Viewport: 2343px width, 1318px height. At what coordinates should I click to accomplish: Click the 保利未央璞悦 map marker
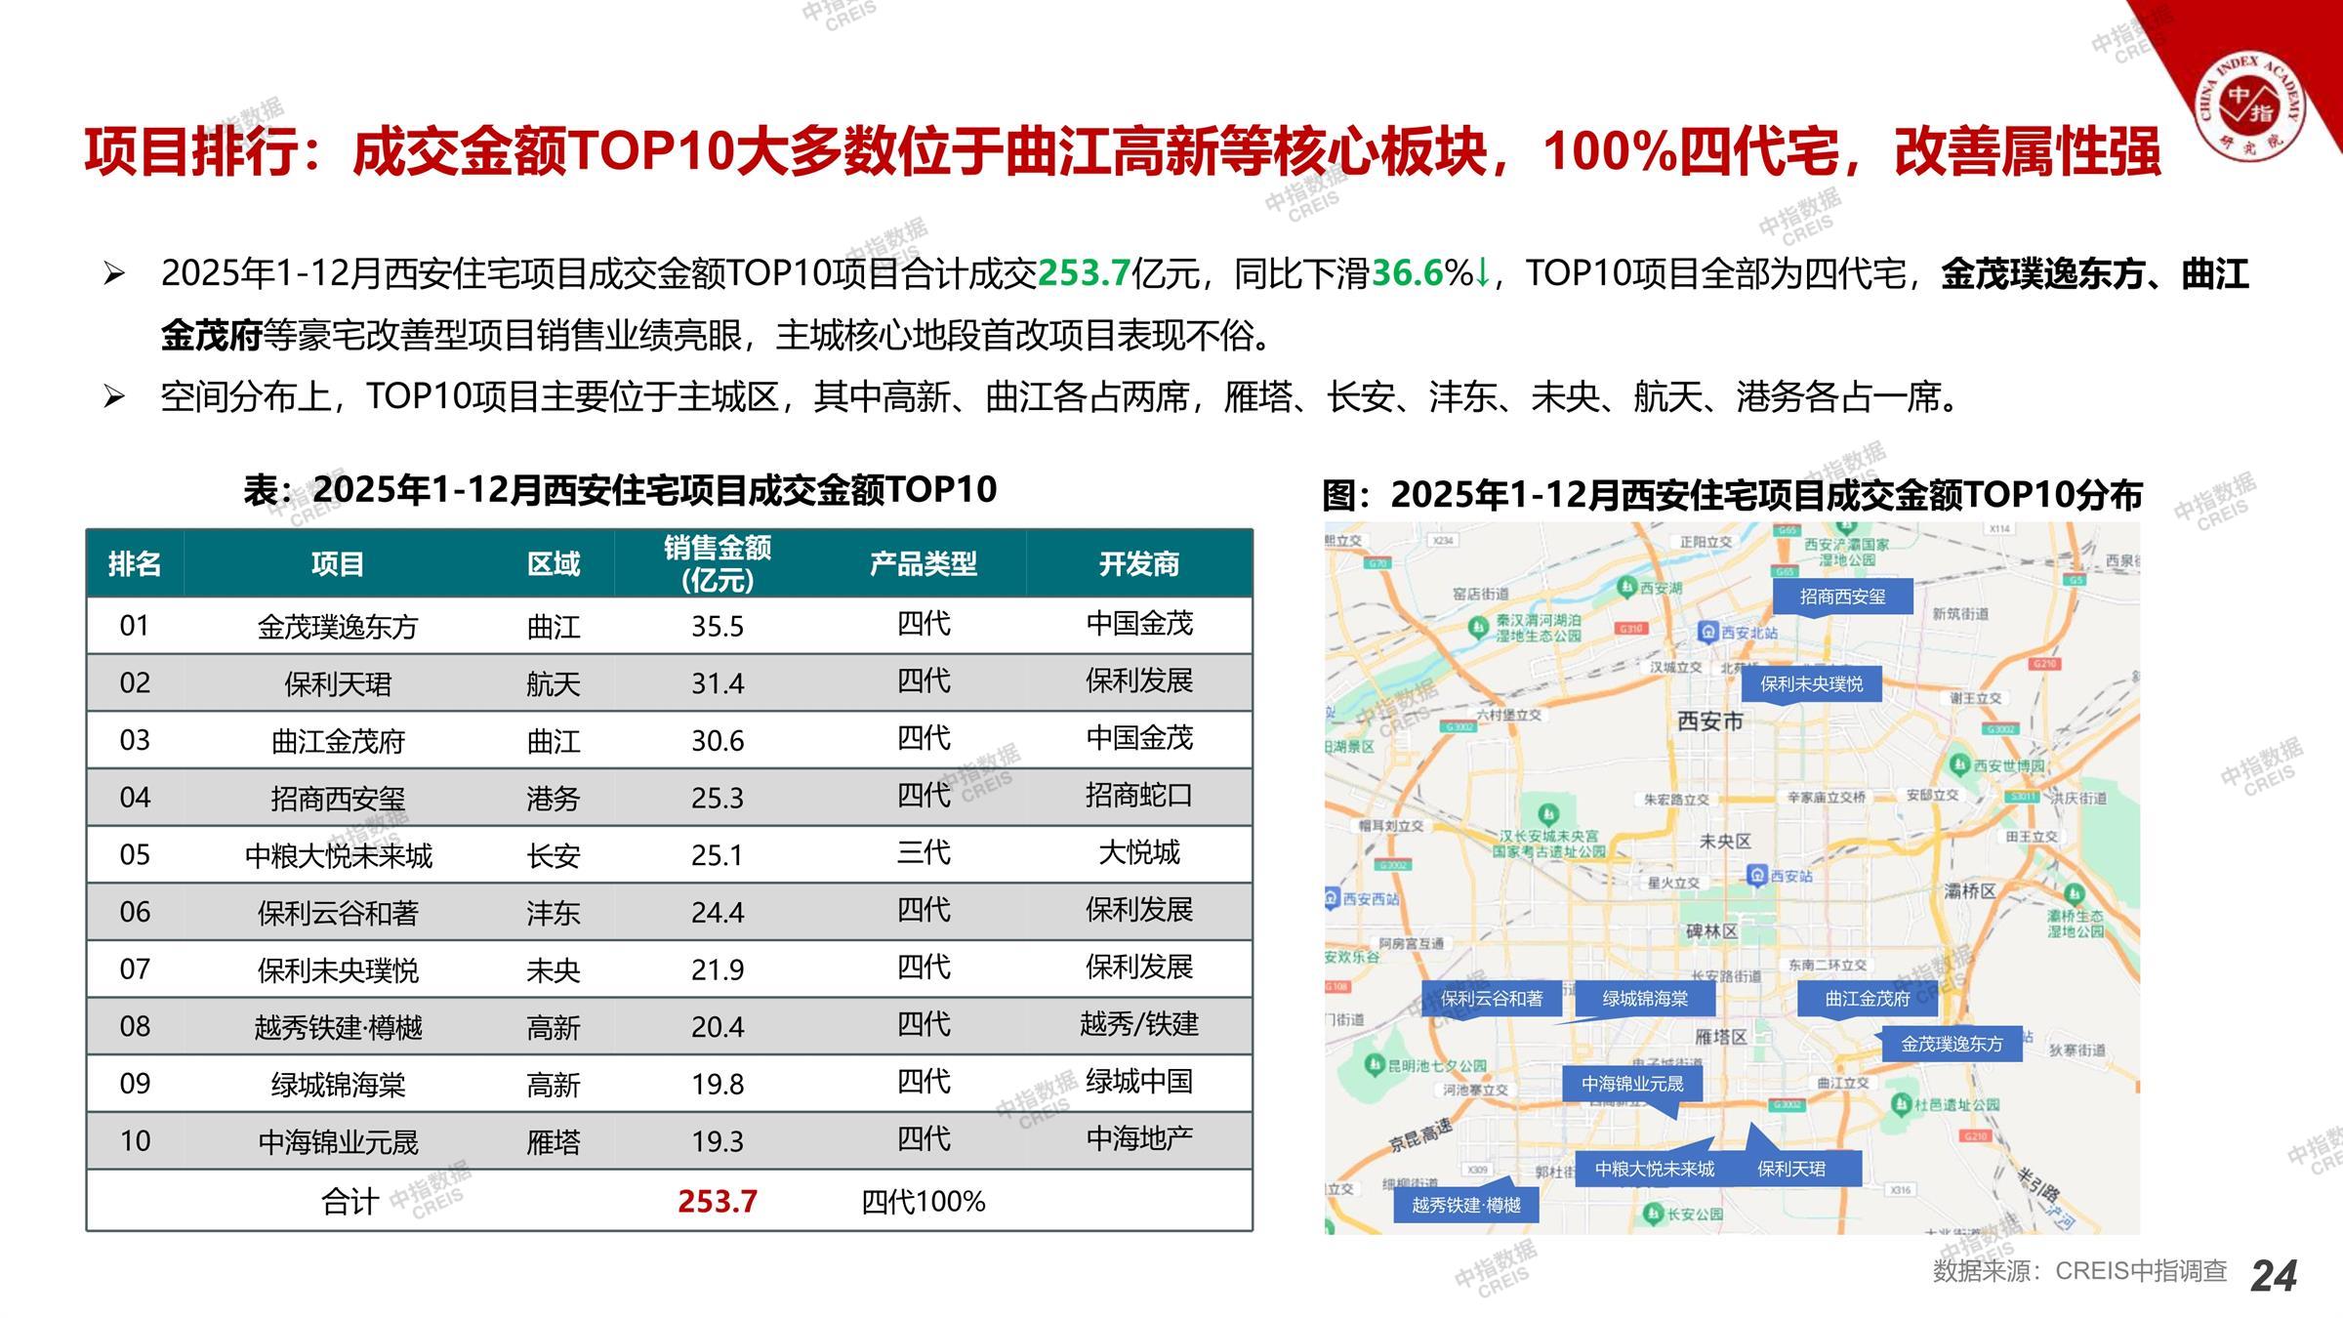[1811, 684]
